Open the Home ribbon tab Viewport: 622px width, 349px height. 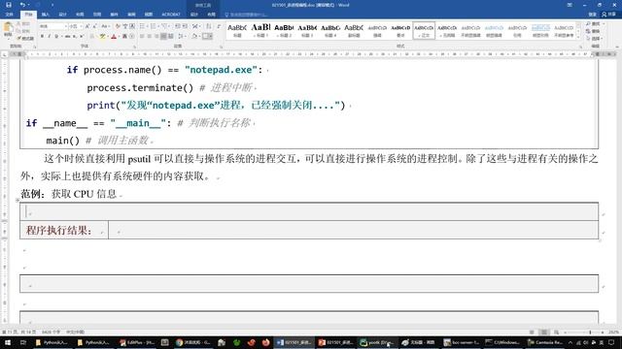(x=28, y=15)
